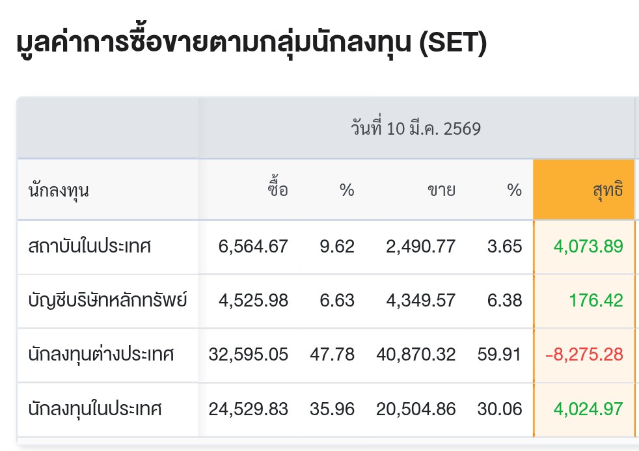Click the ขาย column header

coord(441,191)
